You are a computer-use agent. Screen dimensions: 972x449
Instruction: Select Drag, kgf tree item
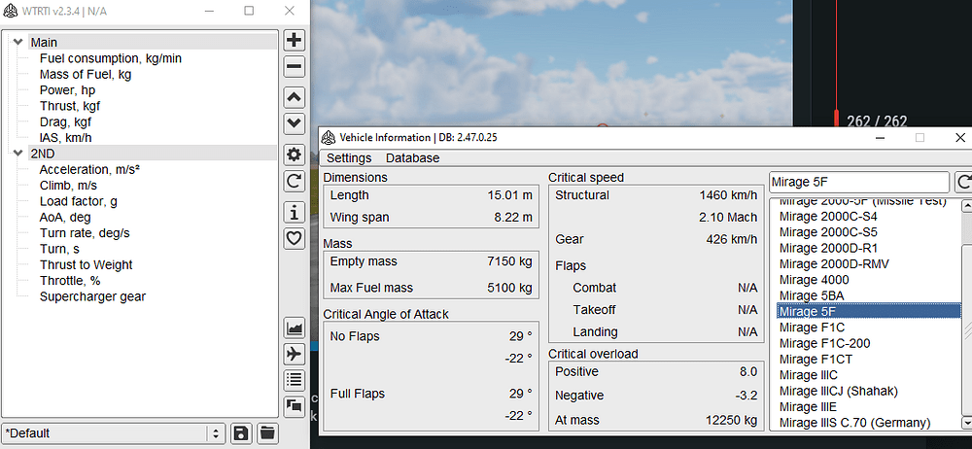click(65, 121)
